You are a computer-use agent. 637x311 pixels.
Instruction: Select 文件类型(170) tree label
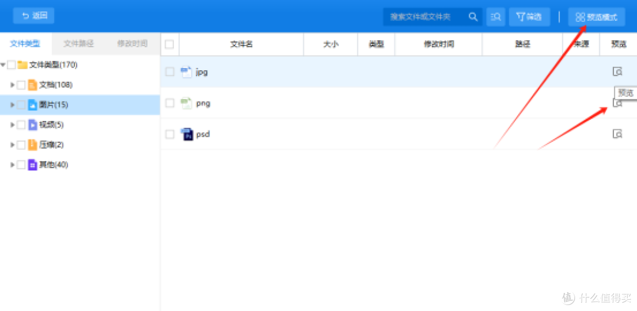pos(53,65)
